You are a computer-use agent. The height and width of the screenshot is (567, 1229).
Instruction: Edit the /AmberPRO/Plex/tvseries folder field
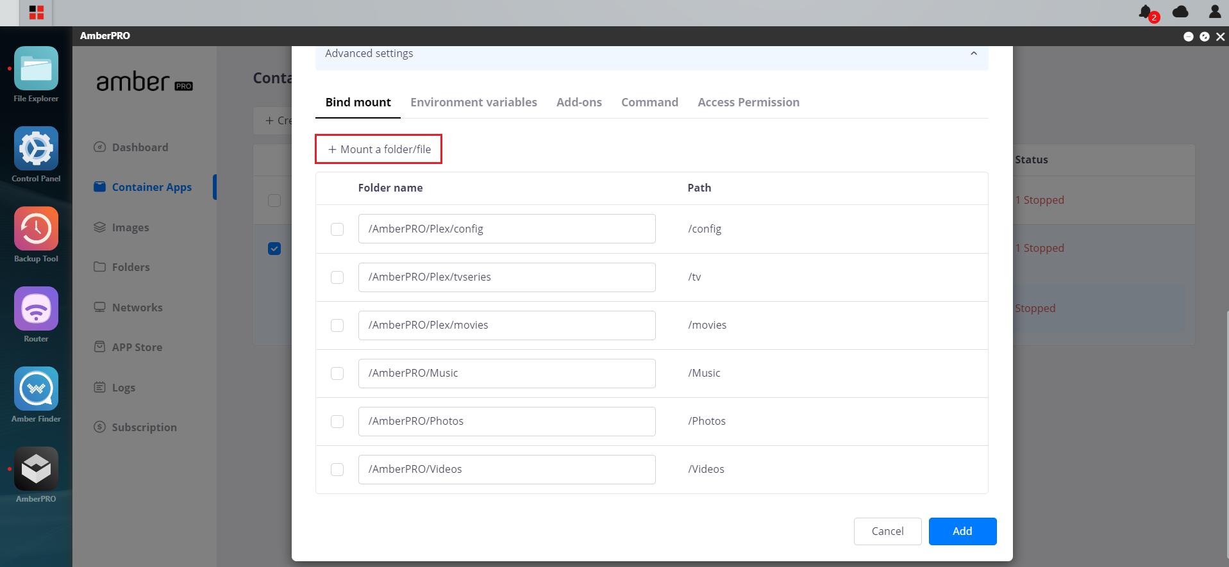506,277
